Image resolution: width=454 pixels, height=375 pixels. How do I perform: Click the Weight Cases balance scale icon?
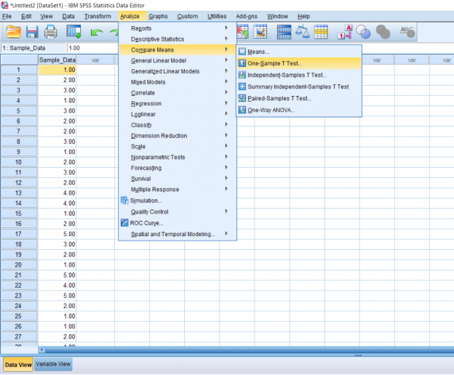click(303, 32)
